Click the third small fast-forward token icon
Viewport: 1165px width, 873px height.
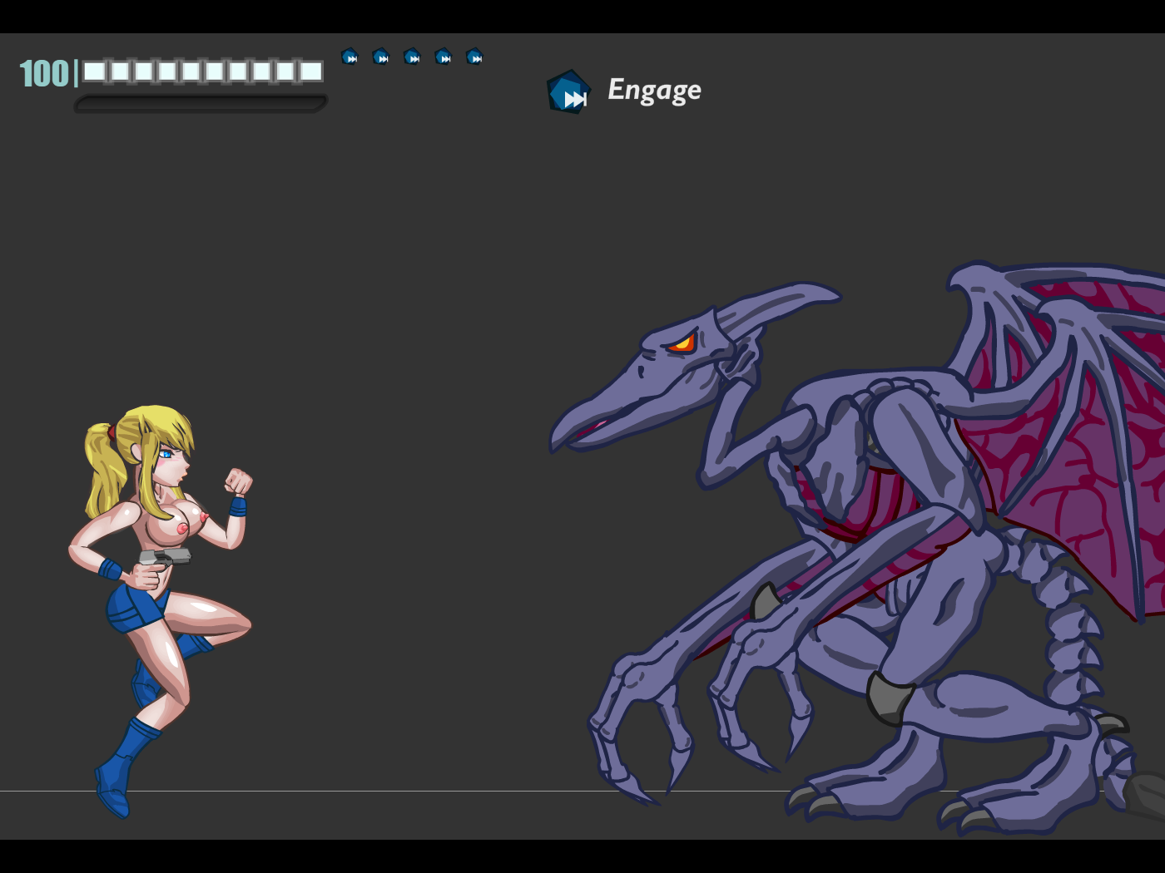[x=412, y=57]
